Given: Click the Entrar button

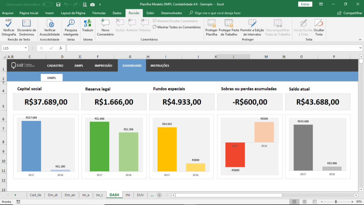Looking at the screenshot, I should point(305,4).
